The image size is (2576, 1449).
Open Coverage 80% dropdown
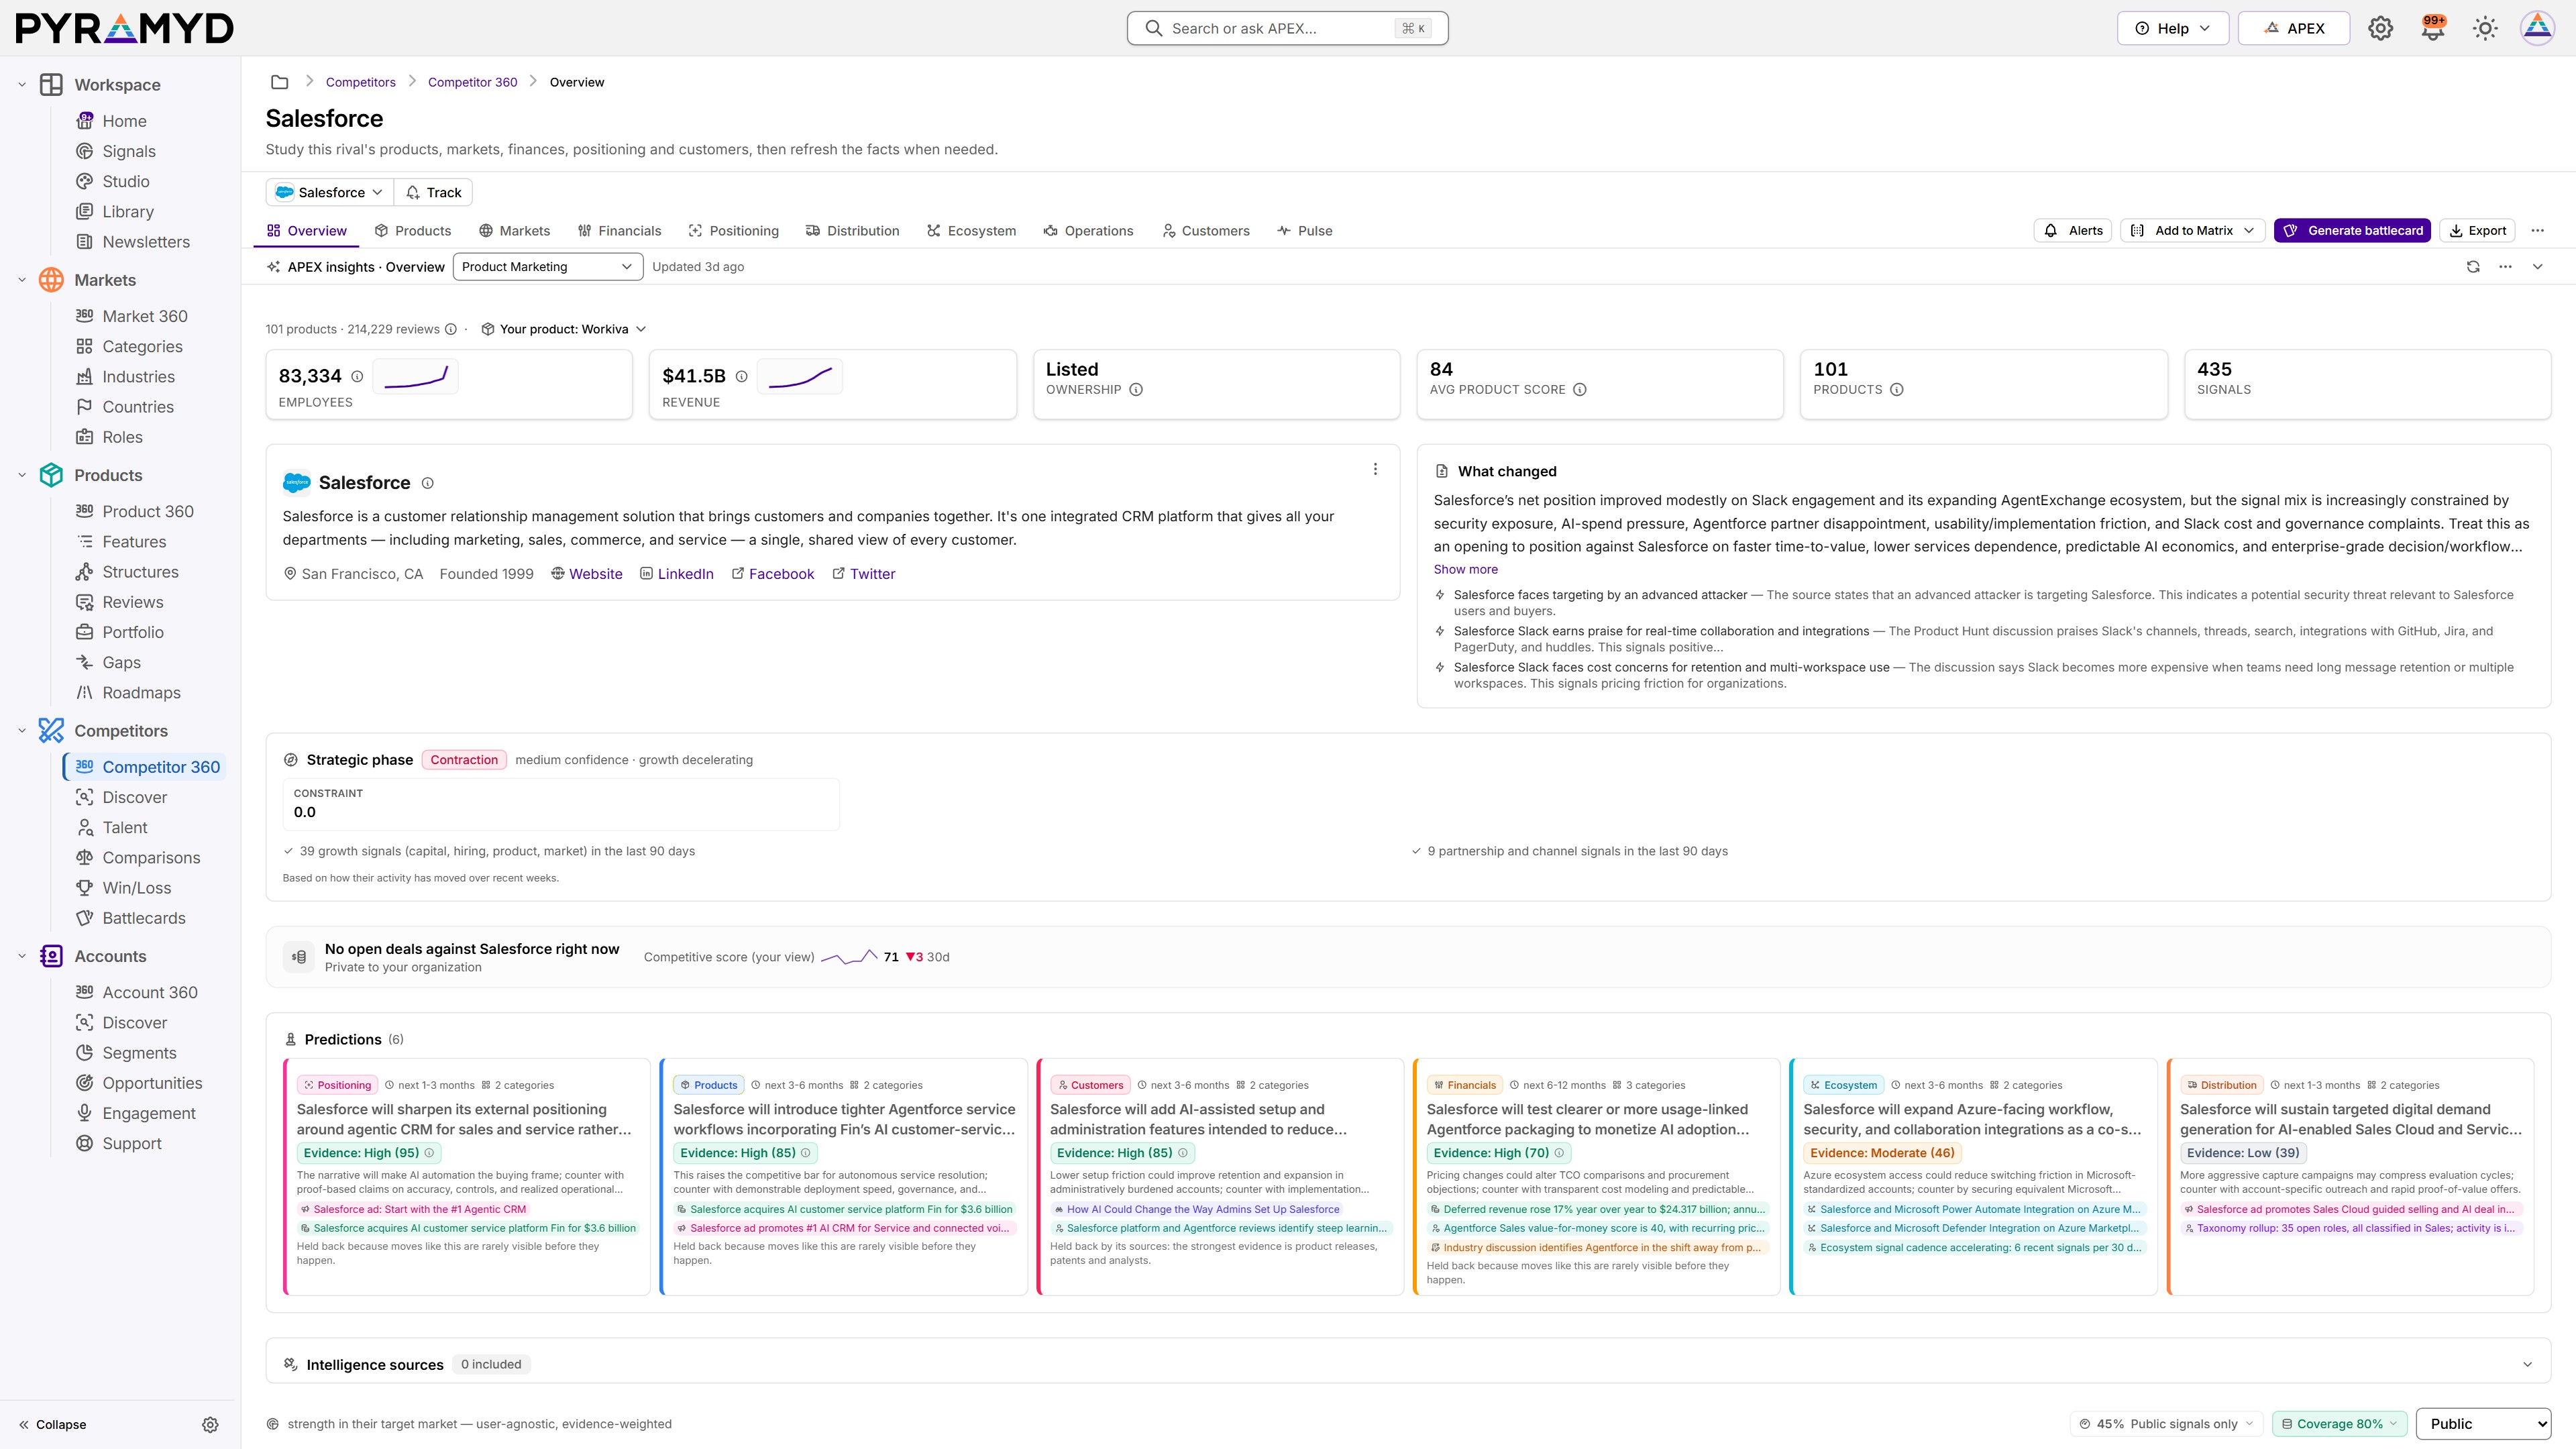click(2339, 1424)
